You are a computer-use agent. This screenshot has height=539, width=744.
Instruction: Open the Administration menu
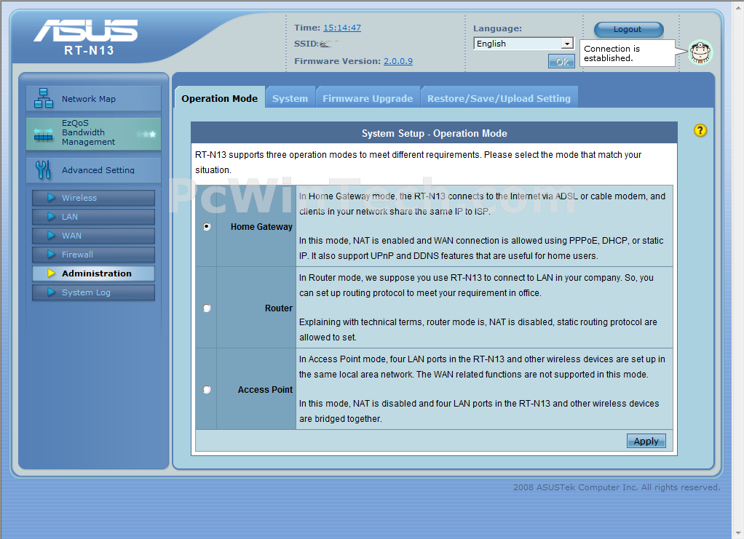tap(93, 274)
